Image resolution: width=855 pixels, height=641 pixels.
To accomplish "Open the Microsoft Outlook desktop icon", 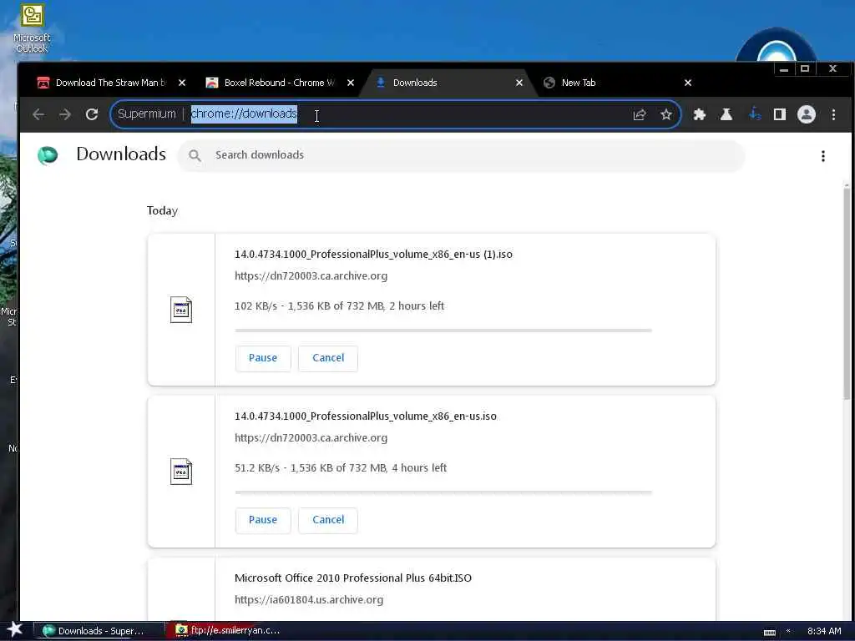I will pyautogui.click(x=32, y=28).
